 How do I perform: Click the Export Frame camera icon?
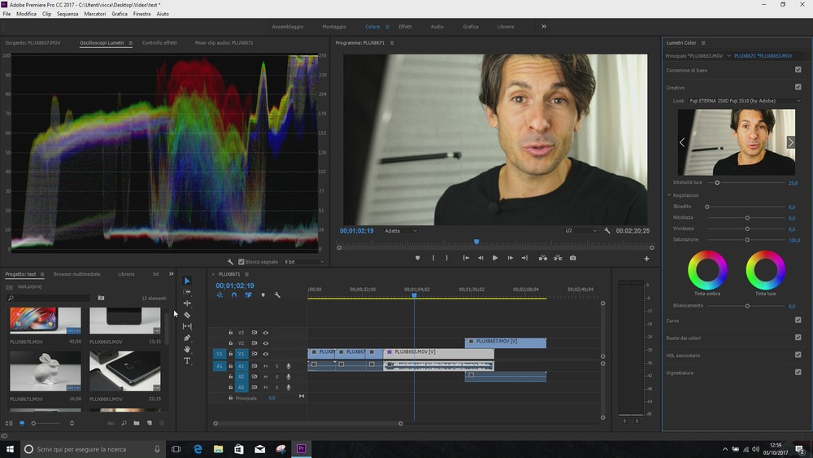573,258
